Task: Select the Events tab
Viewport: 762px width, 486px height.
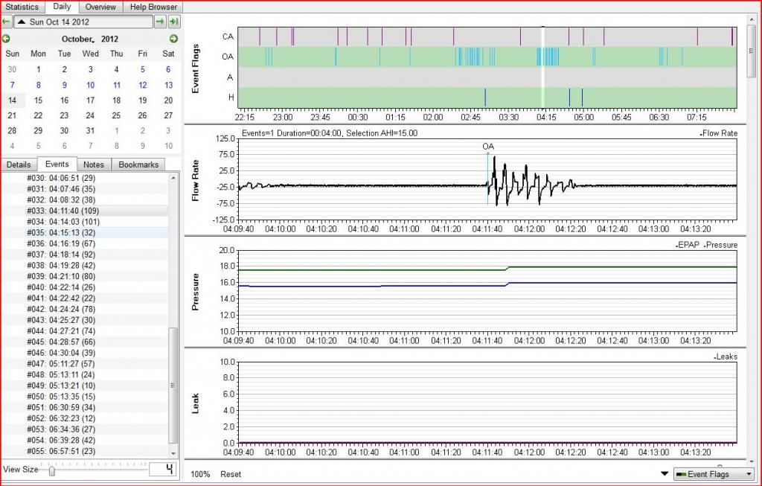Action: pos(57,164)
